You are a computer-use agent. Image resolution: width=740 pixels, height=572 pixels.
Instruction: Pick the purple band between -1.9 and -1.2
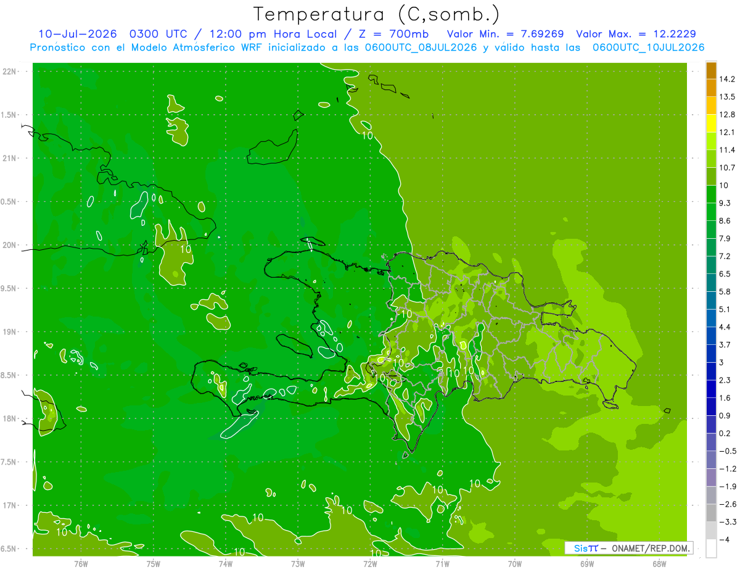tap(711, 478)
